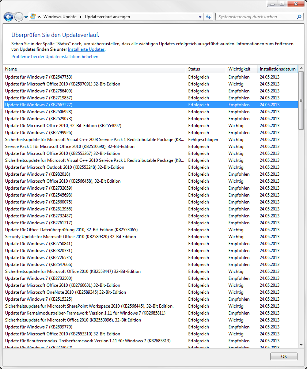
Task: Select Update für Windows 7 (KB2761217)
Action: 151,223
